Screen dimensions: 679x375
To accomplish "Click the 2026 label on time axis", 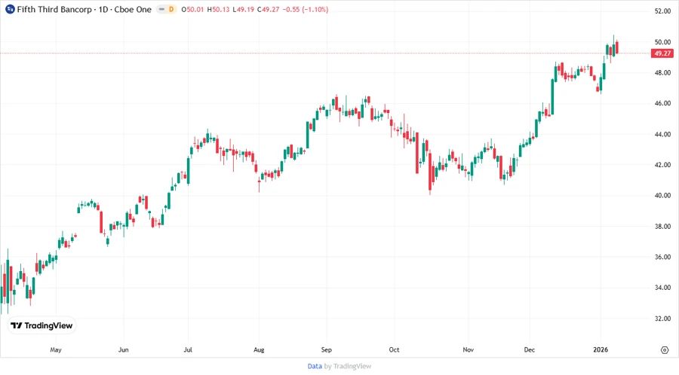I will coord(601,349).
